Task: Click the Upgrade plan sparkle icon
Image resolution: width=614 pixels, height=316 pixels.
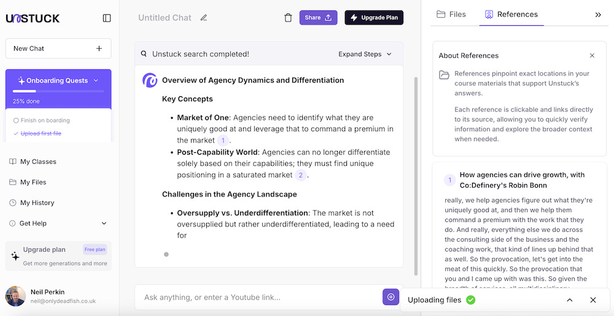Action: tap(15, 256)
